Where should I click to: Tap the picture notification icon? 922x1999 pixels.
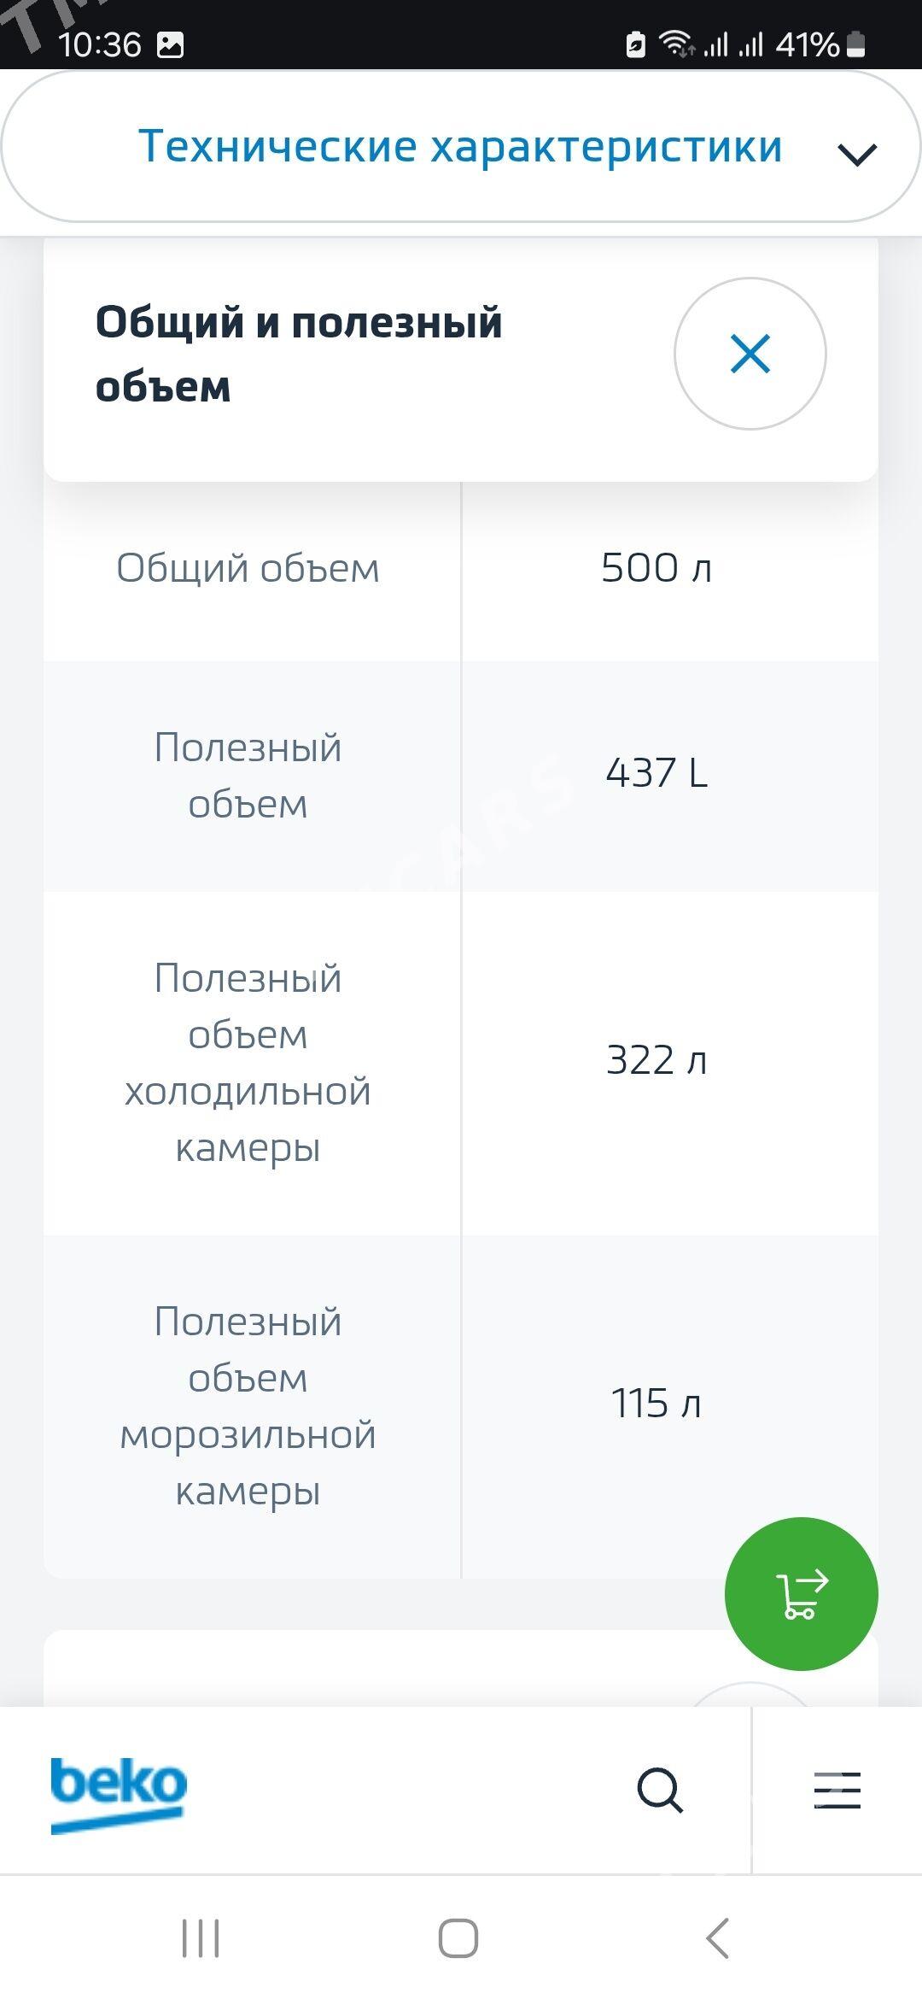170,44
